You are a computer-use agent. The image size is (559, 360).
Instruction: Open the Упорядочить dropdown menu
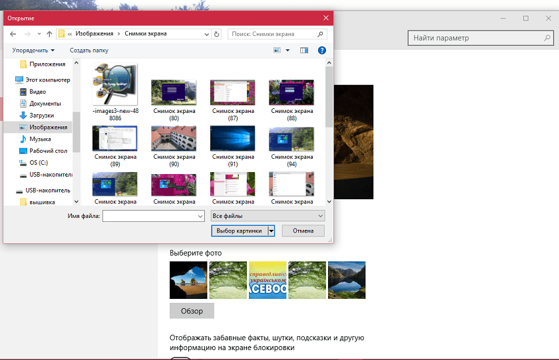[33, 50]
